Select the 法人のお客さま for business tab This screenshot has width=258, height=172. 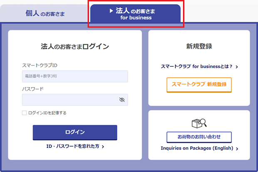click(136, 14)
